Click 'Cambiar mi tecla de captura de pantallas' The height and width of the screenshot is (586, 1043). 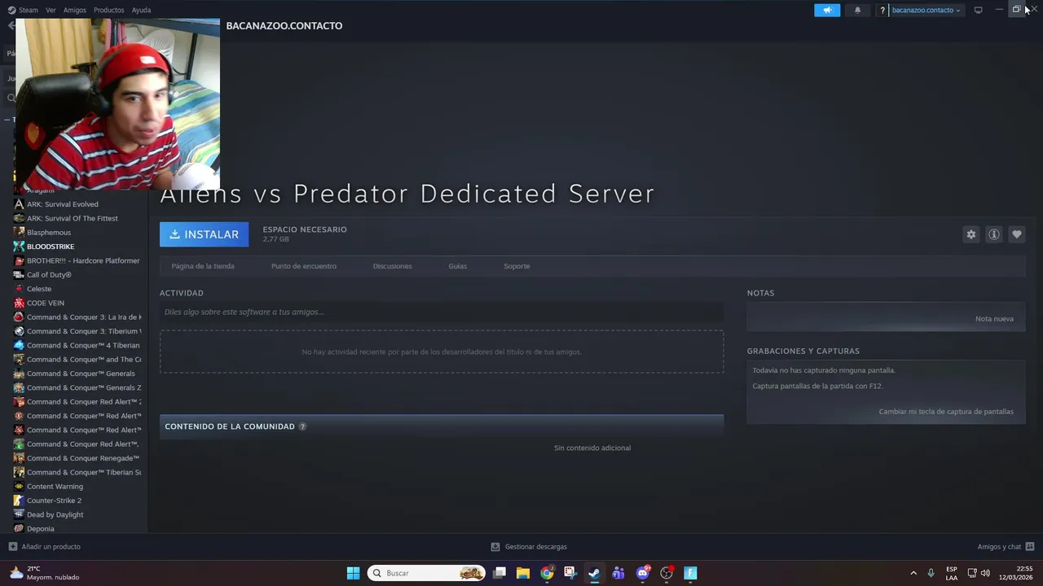coord(946,412)
